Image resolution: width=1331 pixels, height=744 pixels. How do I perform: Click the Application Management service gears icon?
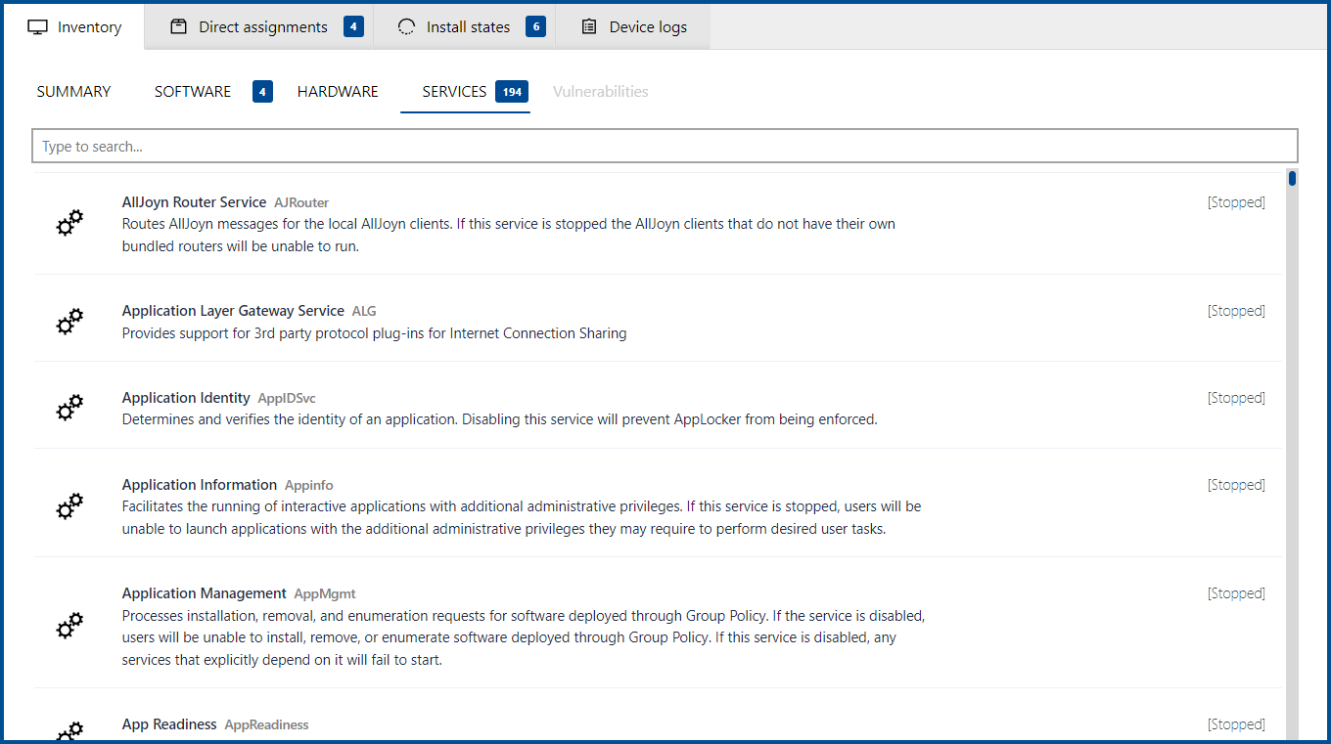click(69, 626)
